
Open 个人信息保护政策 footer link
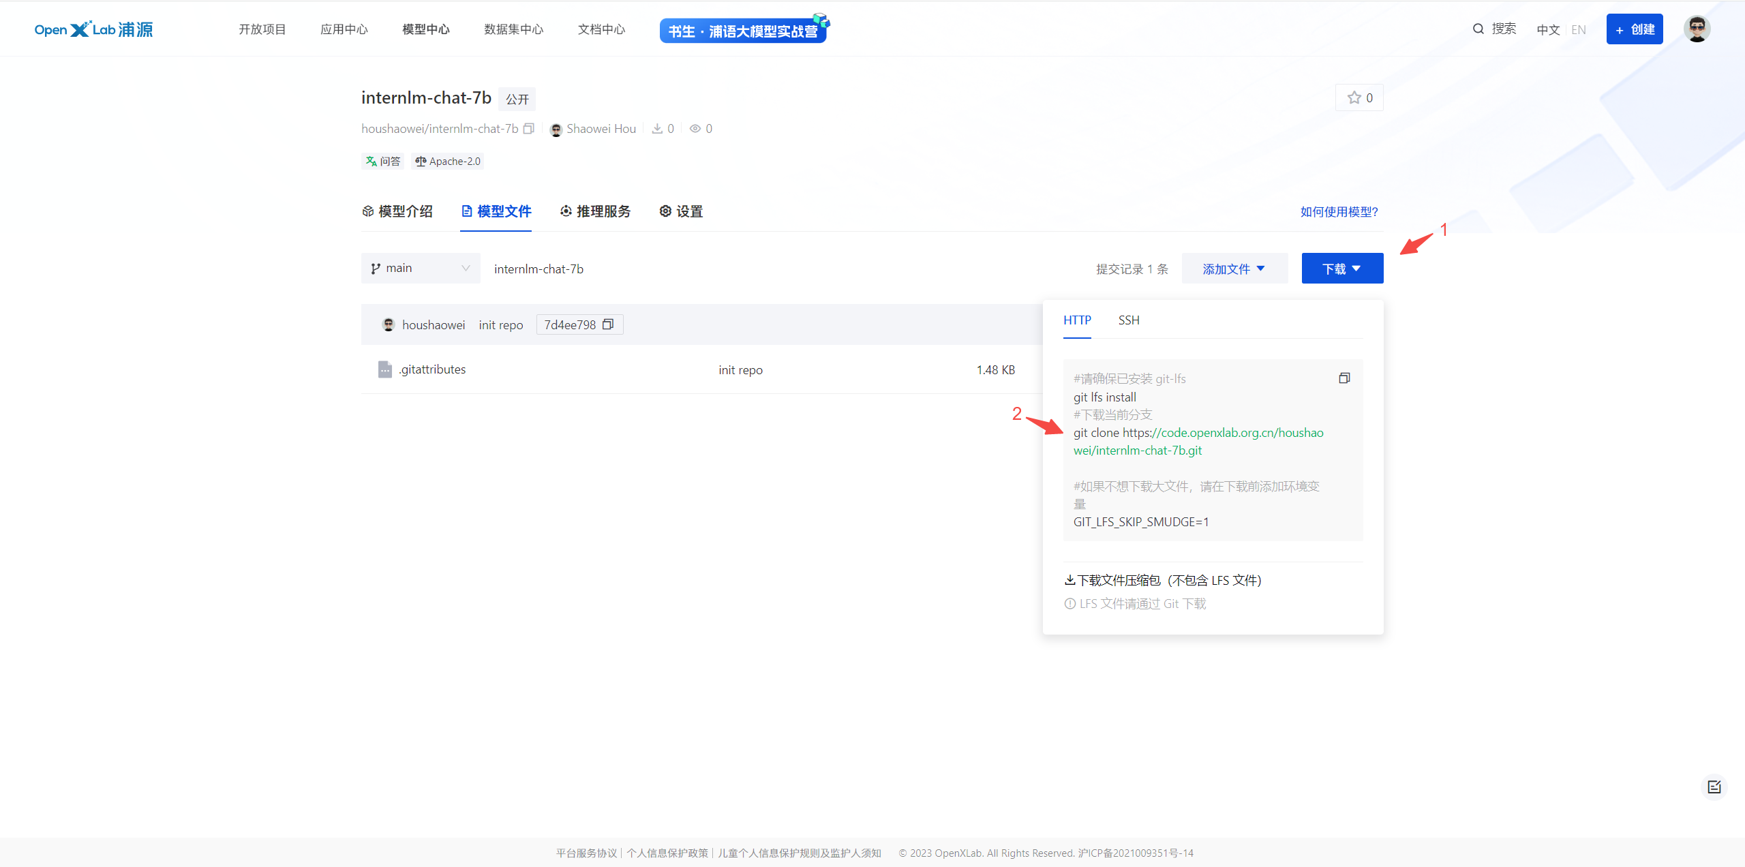[x=667, y=853]
